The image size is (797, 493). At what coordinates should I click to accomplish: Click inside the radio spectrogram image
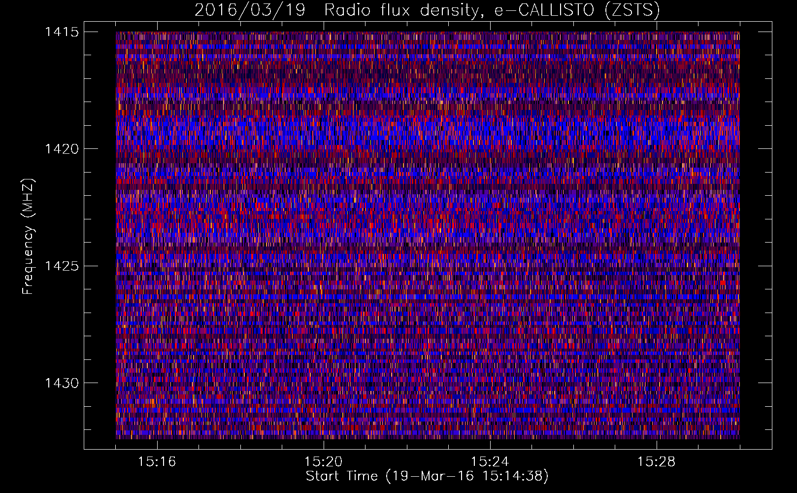coord(428,235)
